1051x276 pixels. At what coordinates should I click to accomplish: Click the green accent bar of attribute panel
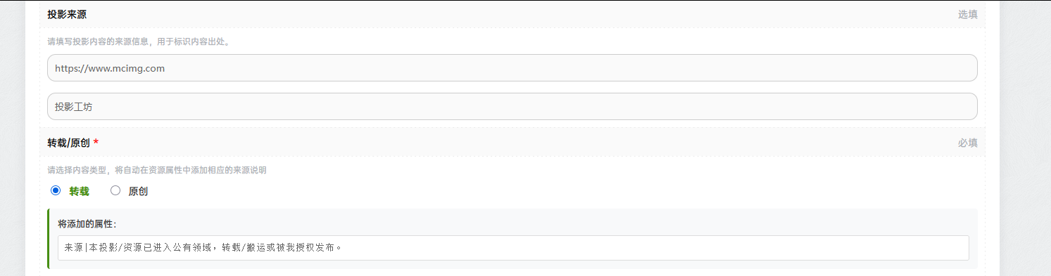point(49,239)
